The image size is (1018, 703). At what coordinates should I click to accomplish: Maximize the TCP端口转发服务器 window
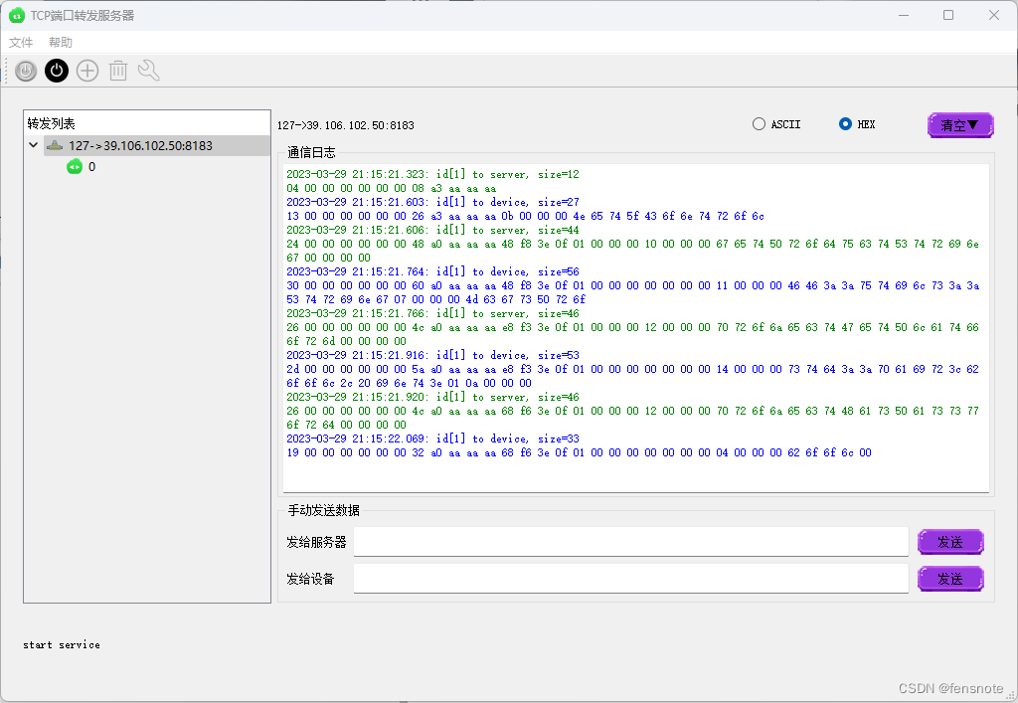pyautogui.click(x=948, y=15)
